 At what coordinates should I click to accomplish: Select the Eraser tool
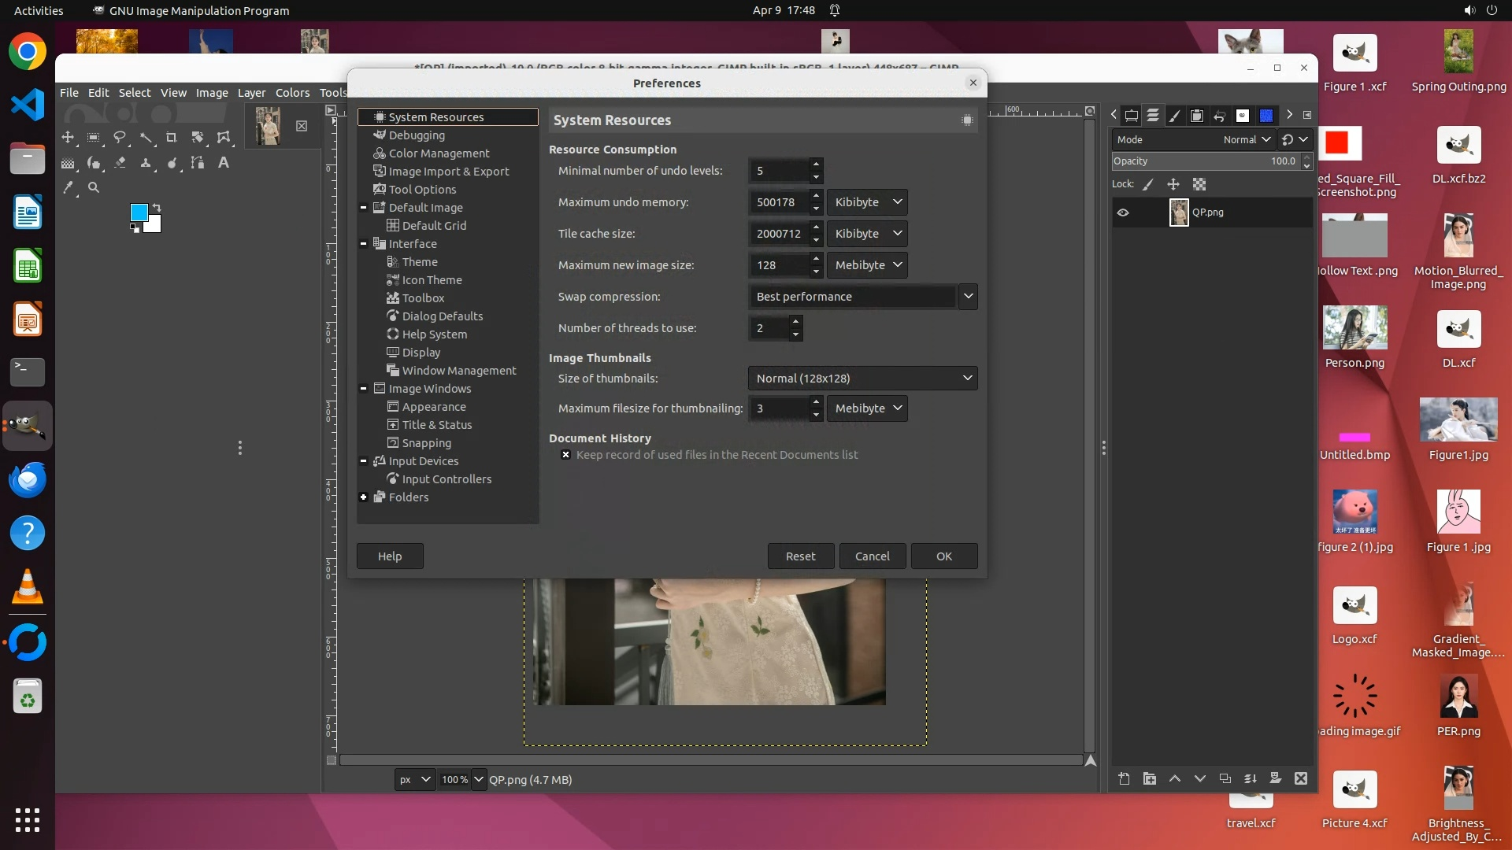point(120,163)
